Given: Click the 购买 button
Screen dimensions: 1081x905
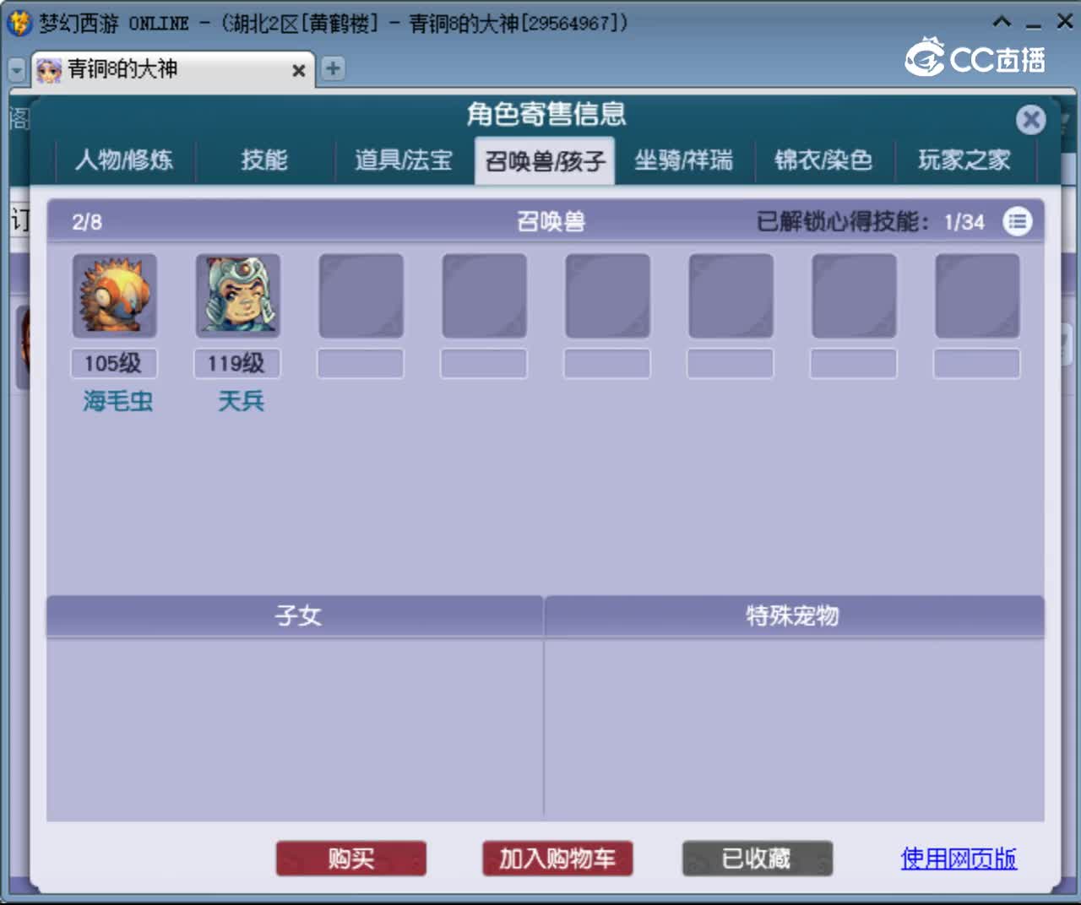Looking at the screenshot, I should coord(350,859).
